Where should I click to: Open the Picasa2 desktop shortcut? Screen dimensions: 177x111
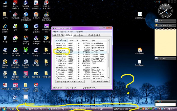(x=15, y=38)
